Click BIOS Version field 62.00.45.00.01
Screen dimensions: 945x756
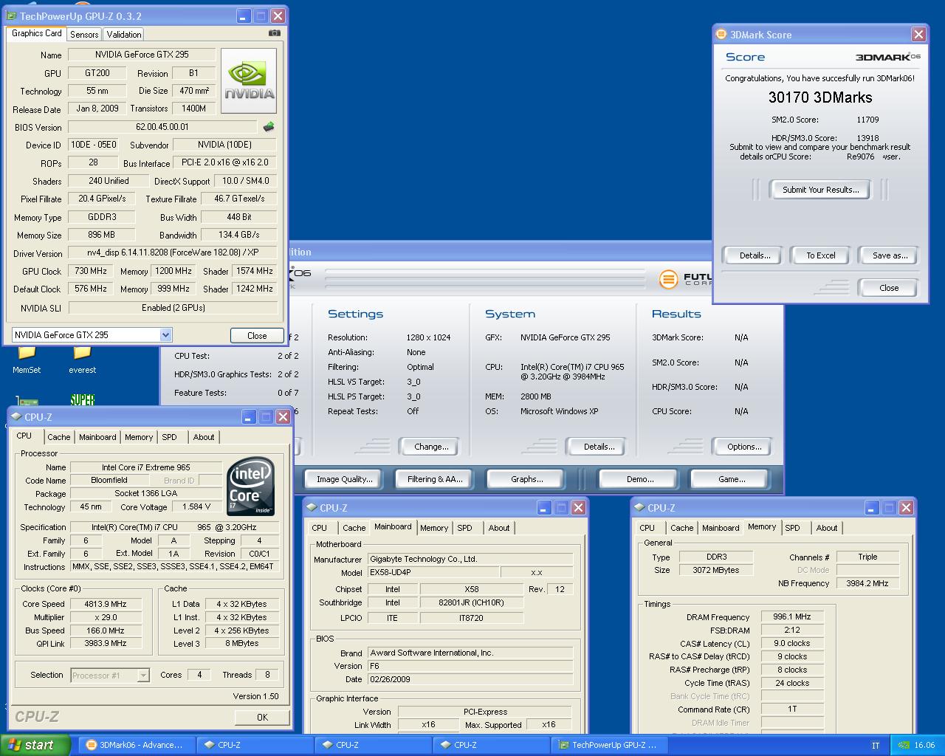tap(162, 127)
